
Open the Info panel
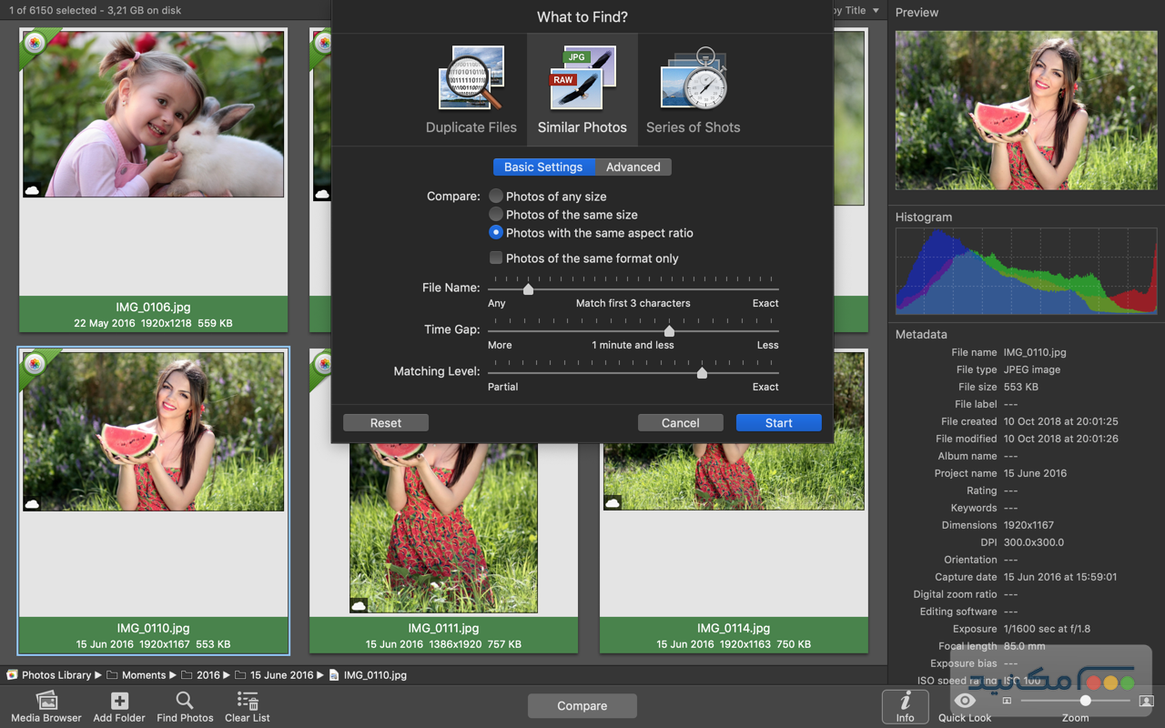(x=905, y=705)
